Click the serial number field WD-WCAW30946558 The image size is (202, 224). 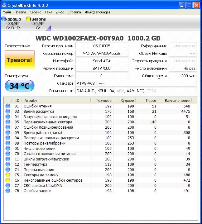click(102, 53)
